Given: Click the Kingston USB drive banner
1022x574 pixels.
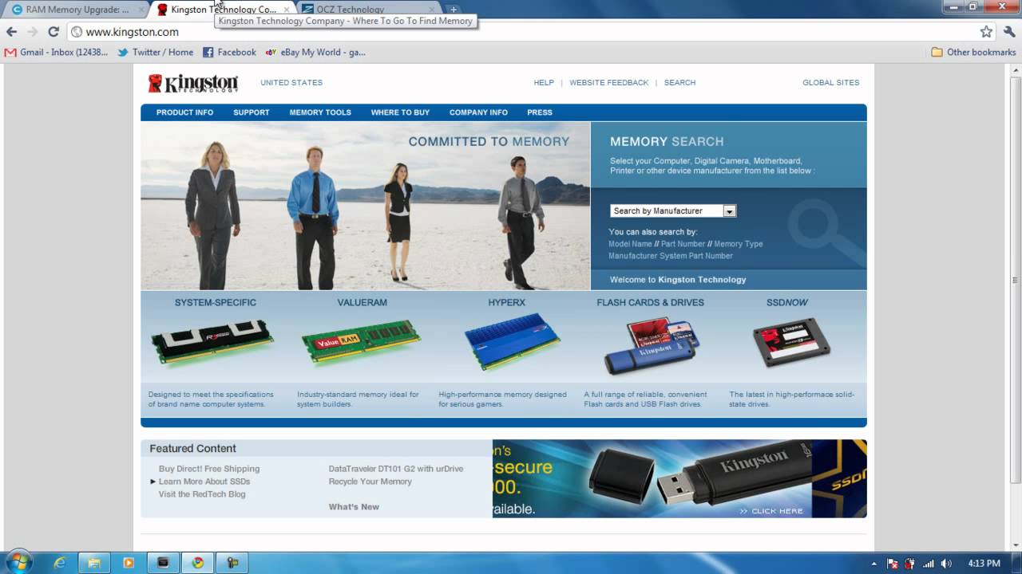Looking at the screenshot, I should point(679,478).
